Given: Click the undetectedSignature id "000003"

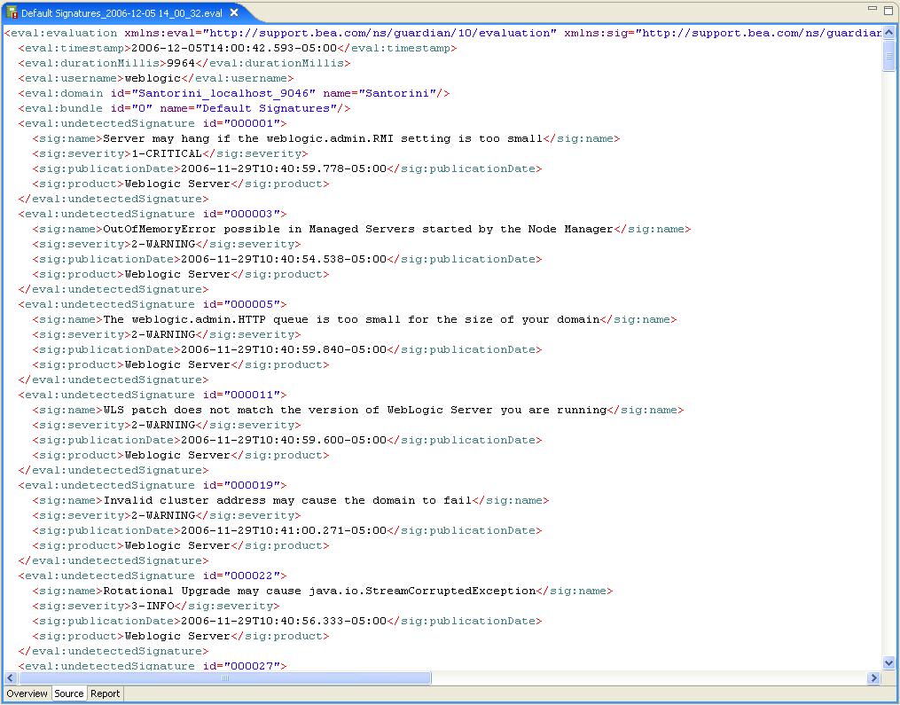Looking at the screenshot, I should click(252, 214).
